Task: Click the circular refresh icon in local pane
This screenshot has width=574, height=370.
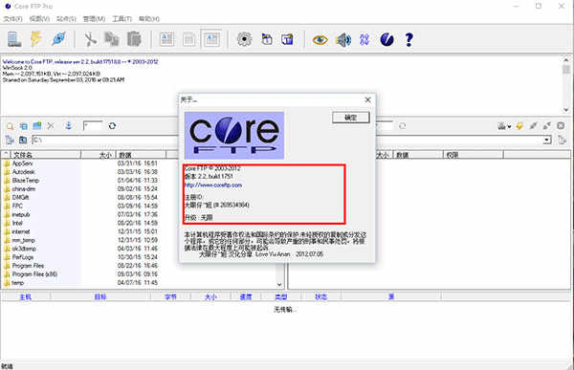Action: click(112, 126)
